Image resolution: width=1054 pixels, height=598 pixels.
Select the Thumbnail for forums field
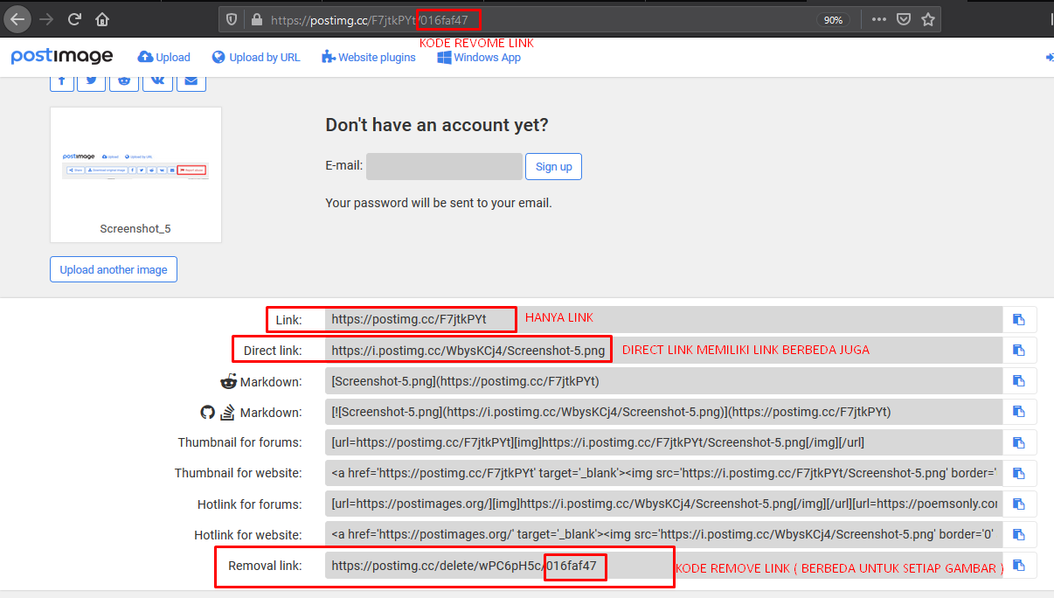click(x=663, y=442)
